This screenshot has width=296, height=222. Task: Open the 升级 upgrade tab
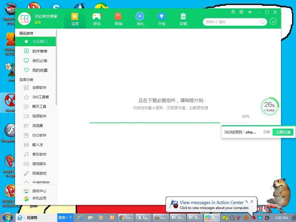[x=162, y=19]
